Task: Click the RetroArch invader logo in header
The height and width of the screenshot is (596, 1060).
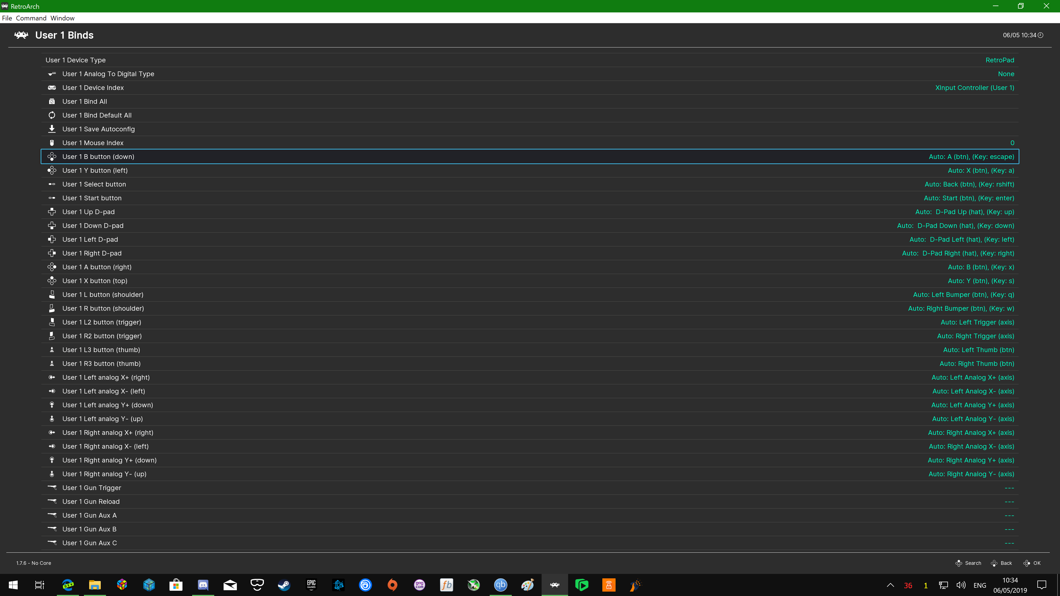Action: (22, 35)
